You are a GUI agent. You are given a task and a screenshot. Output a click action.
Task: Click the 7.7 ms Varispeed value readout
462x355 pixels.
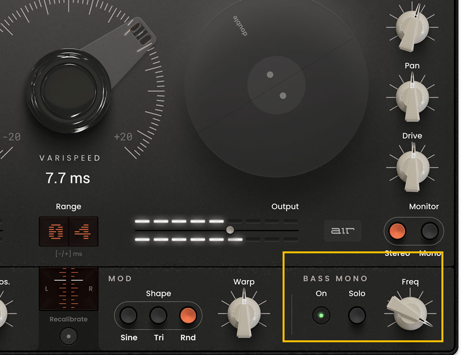[68, 178]
